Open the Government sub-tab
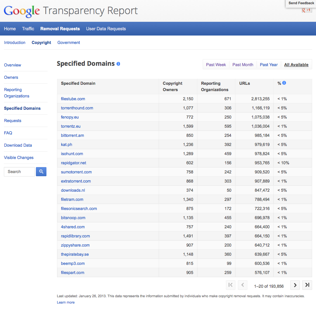Image resolution: width=316 pixels, height=312 pixels. coord(69,43)
